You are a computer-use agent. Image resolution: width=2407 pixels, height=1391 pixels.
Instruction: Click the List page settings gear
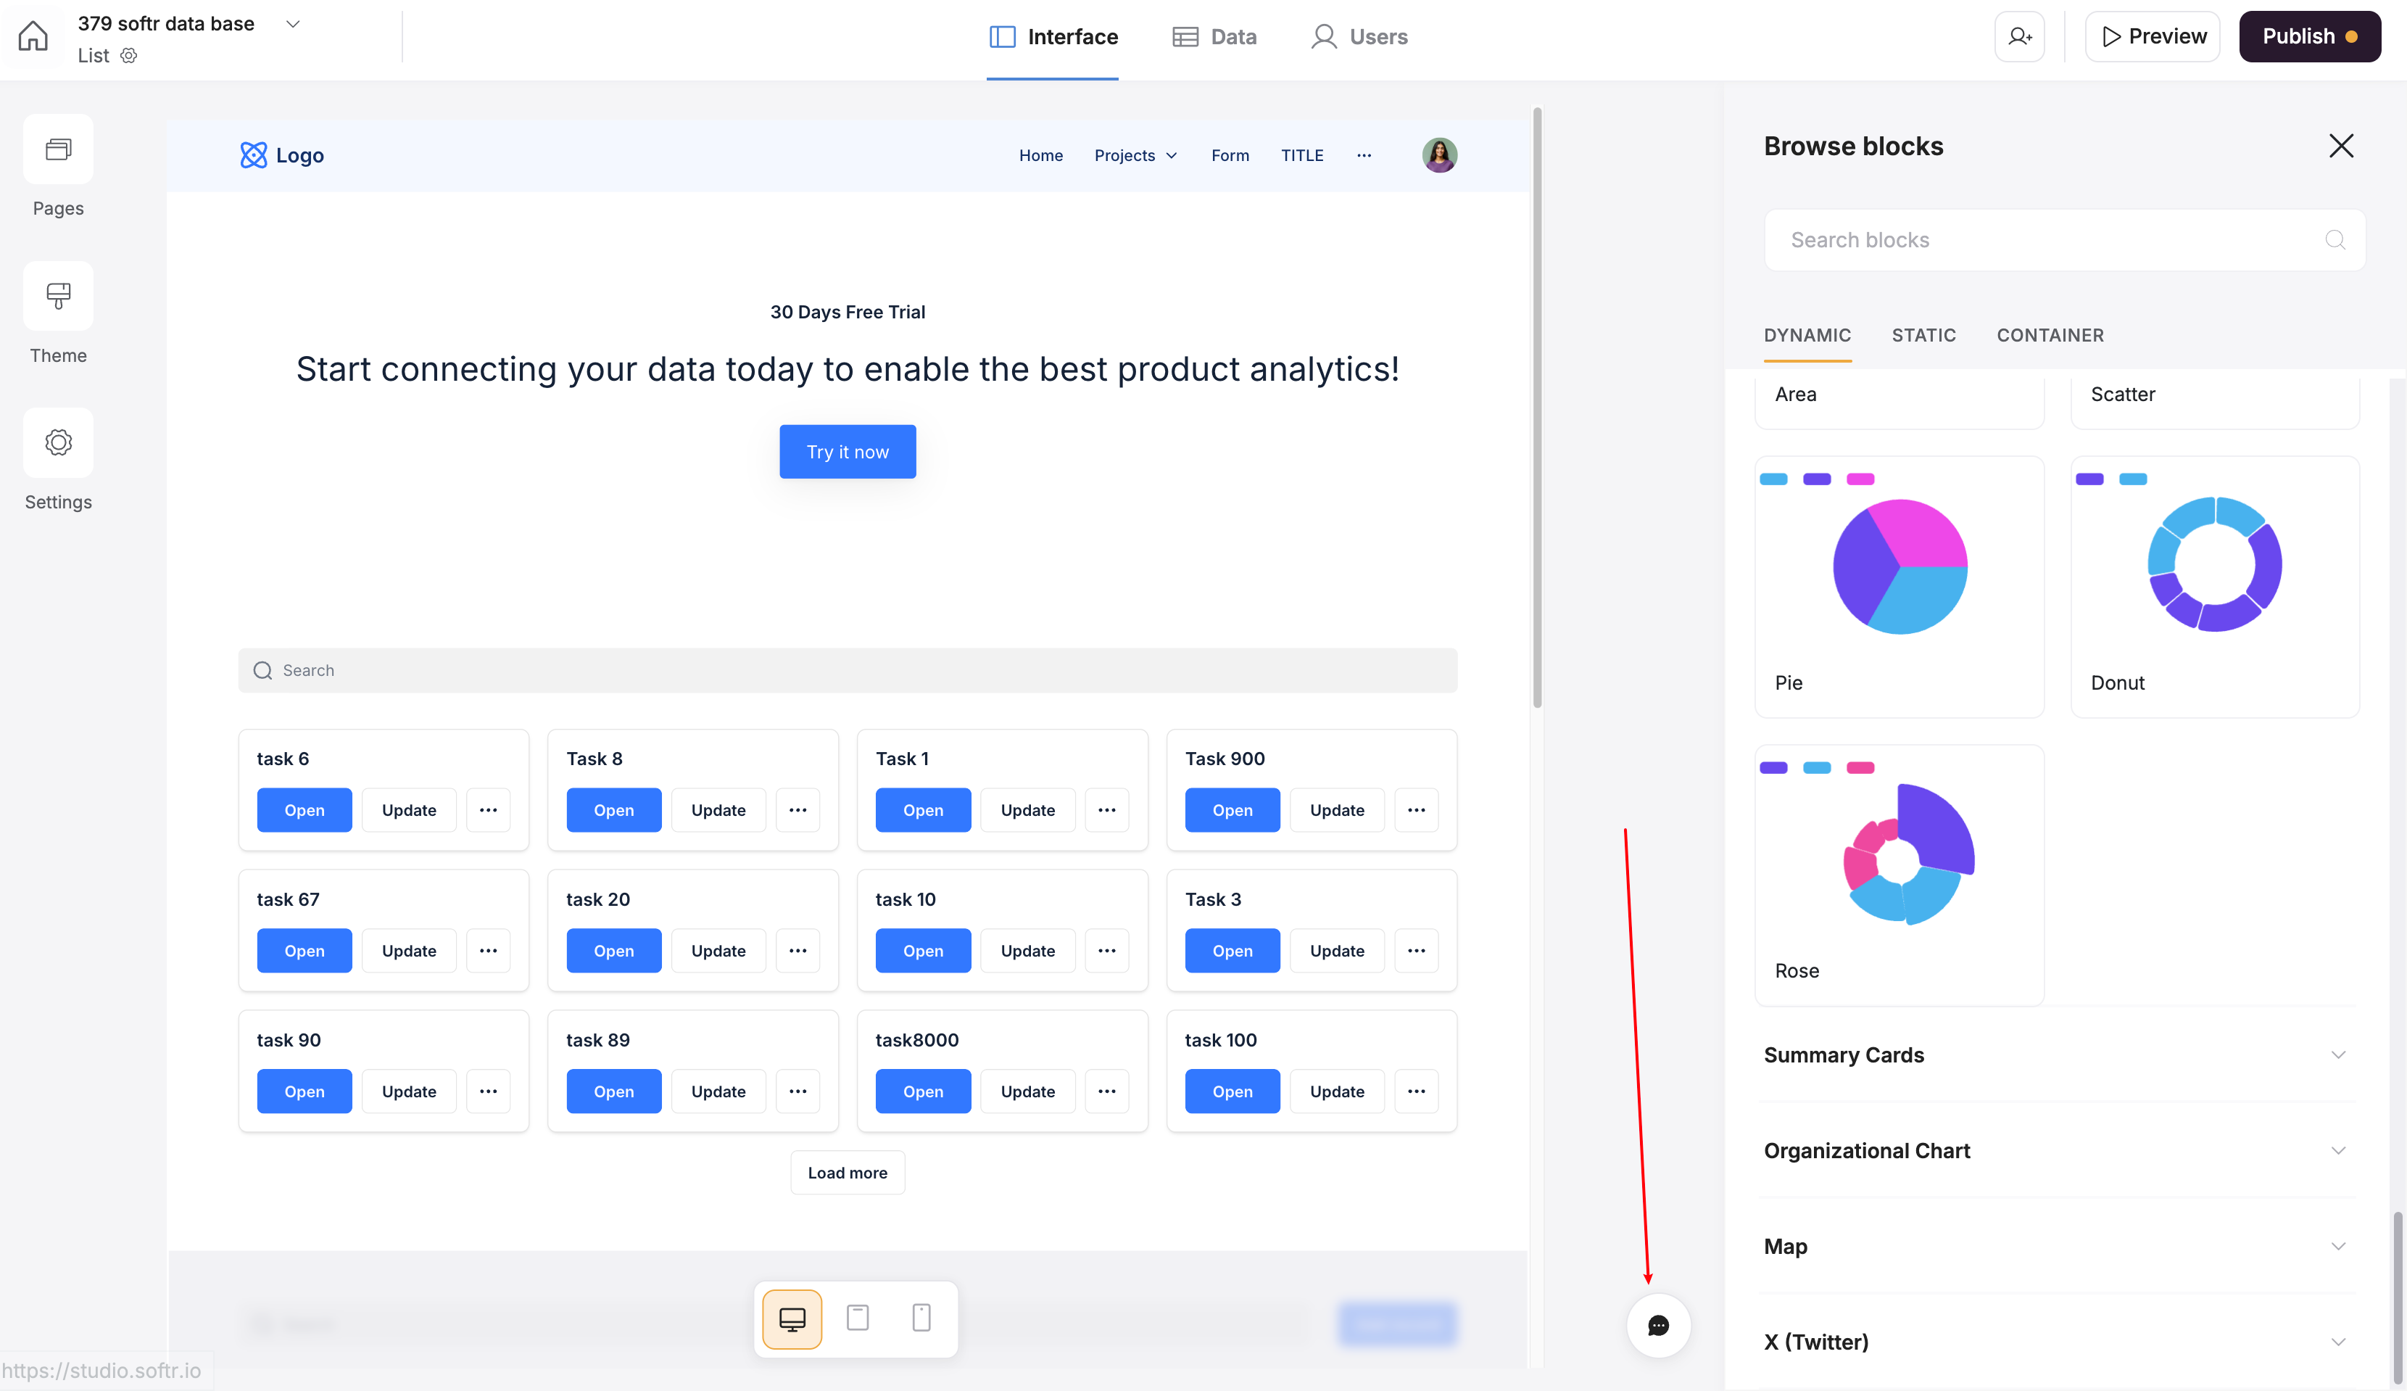click(129, 55)
